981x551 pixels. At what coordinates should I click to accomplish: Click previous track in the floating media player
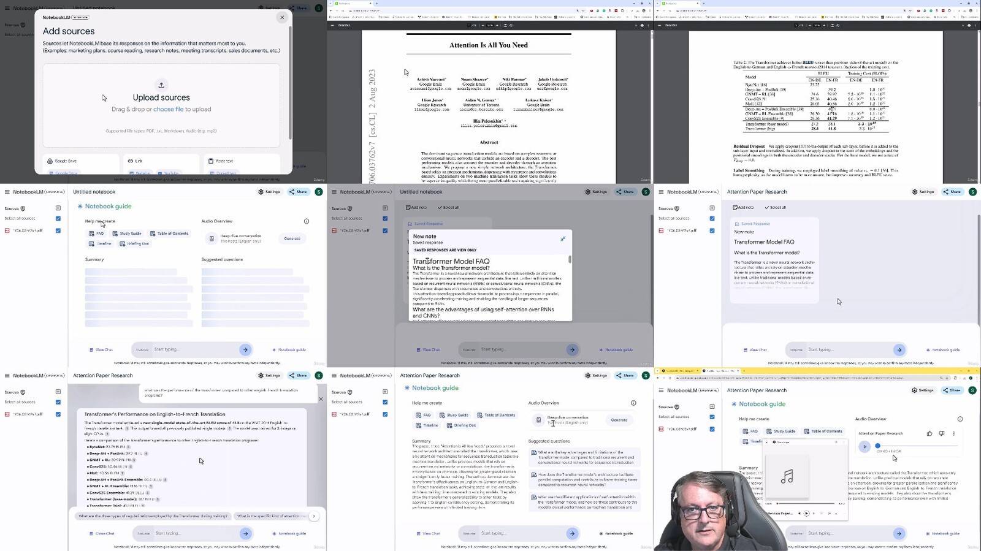pos(799,514)
